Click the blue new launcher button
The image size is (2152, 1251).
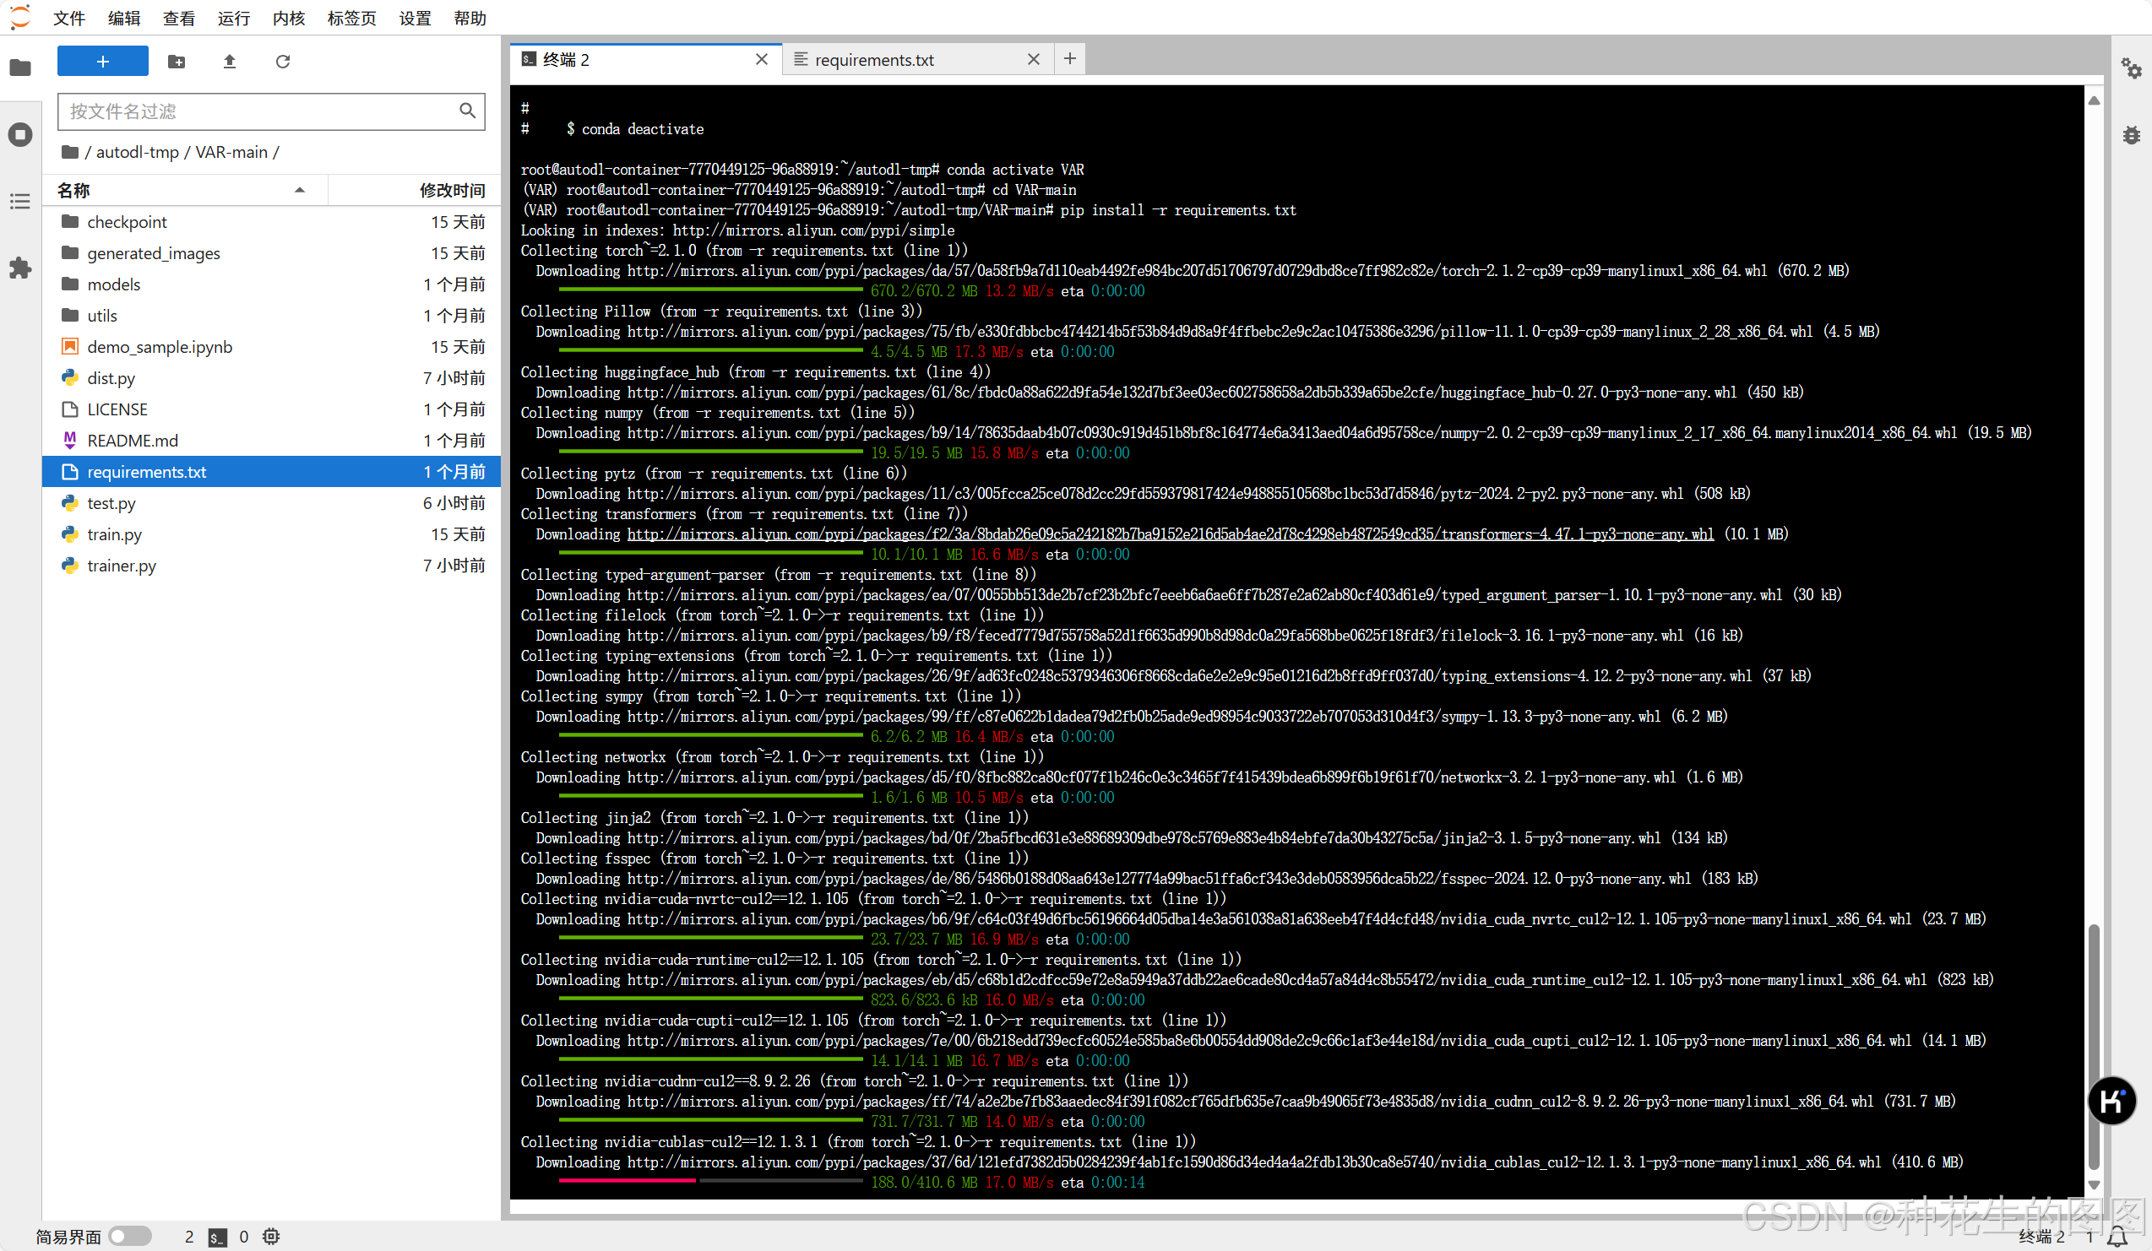(x=102, y=62)
